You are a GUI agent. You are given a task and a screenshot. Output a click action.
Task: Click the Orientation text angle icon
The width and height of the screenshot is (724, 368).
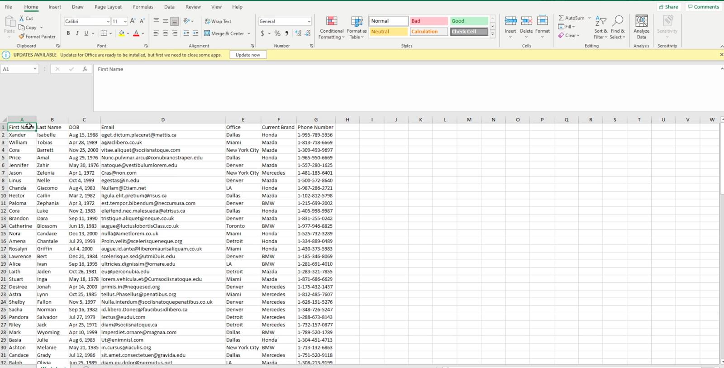(x=186, y=21)
